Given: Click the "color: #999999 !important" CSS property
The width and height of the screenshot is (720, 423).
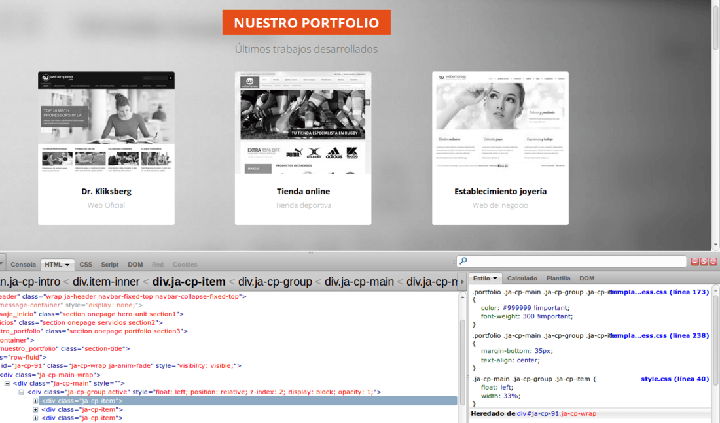Looking at the screenshot, I should tap(526, 308).
